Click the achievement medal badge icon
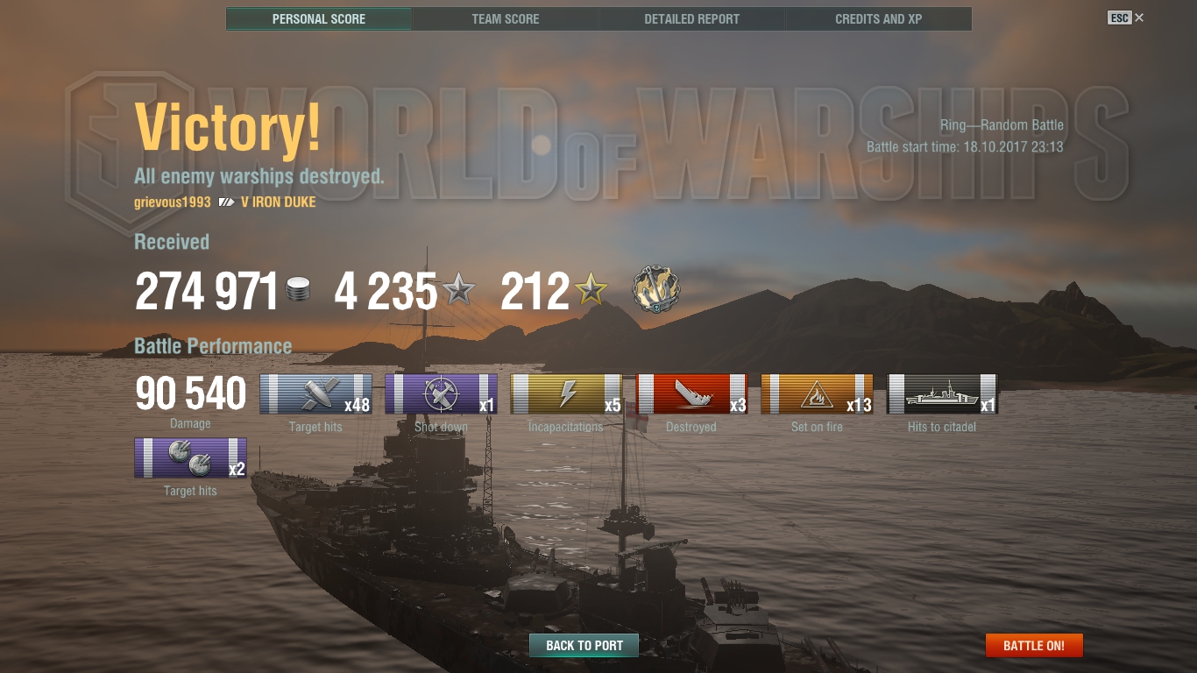 (x=655, y=291)
